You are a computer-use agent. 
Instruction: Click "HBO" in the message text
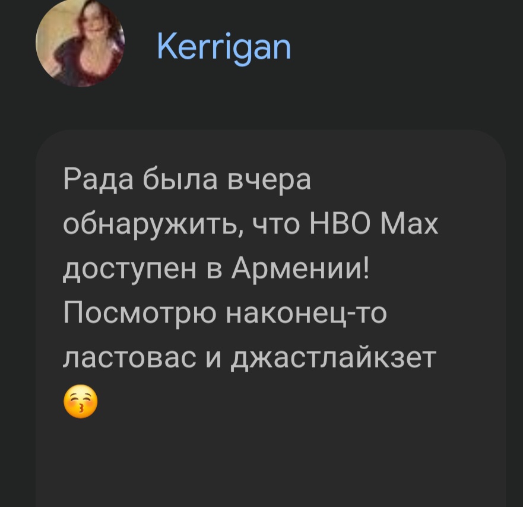click(340, 224)
